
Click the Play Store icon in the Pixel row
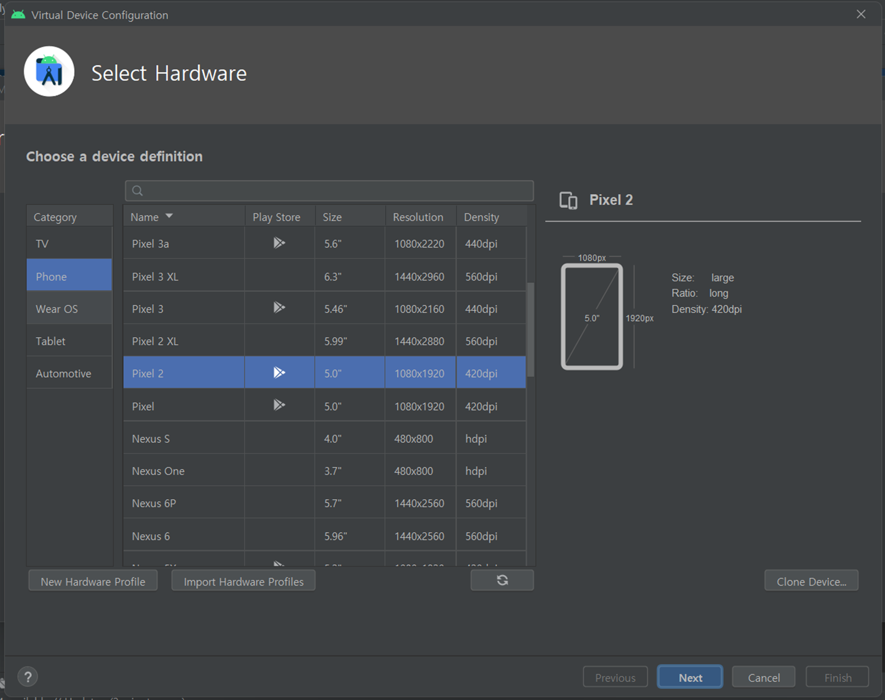click(x=279, y=405)
